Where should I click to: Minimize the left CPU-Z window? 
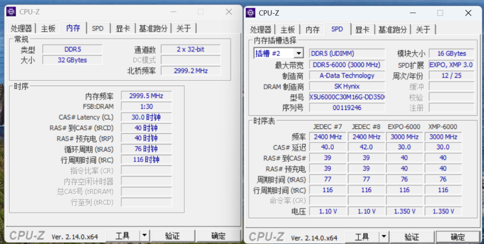click(x=173, y=12)
